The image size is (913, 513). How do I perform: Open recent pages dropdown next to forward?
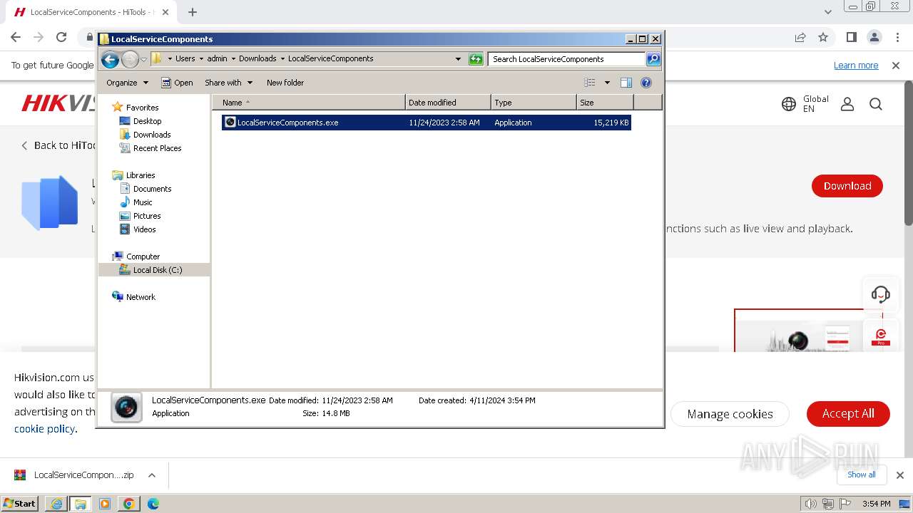point(143,59)
